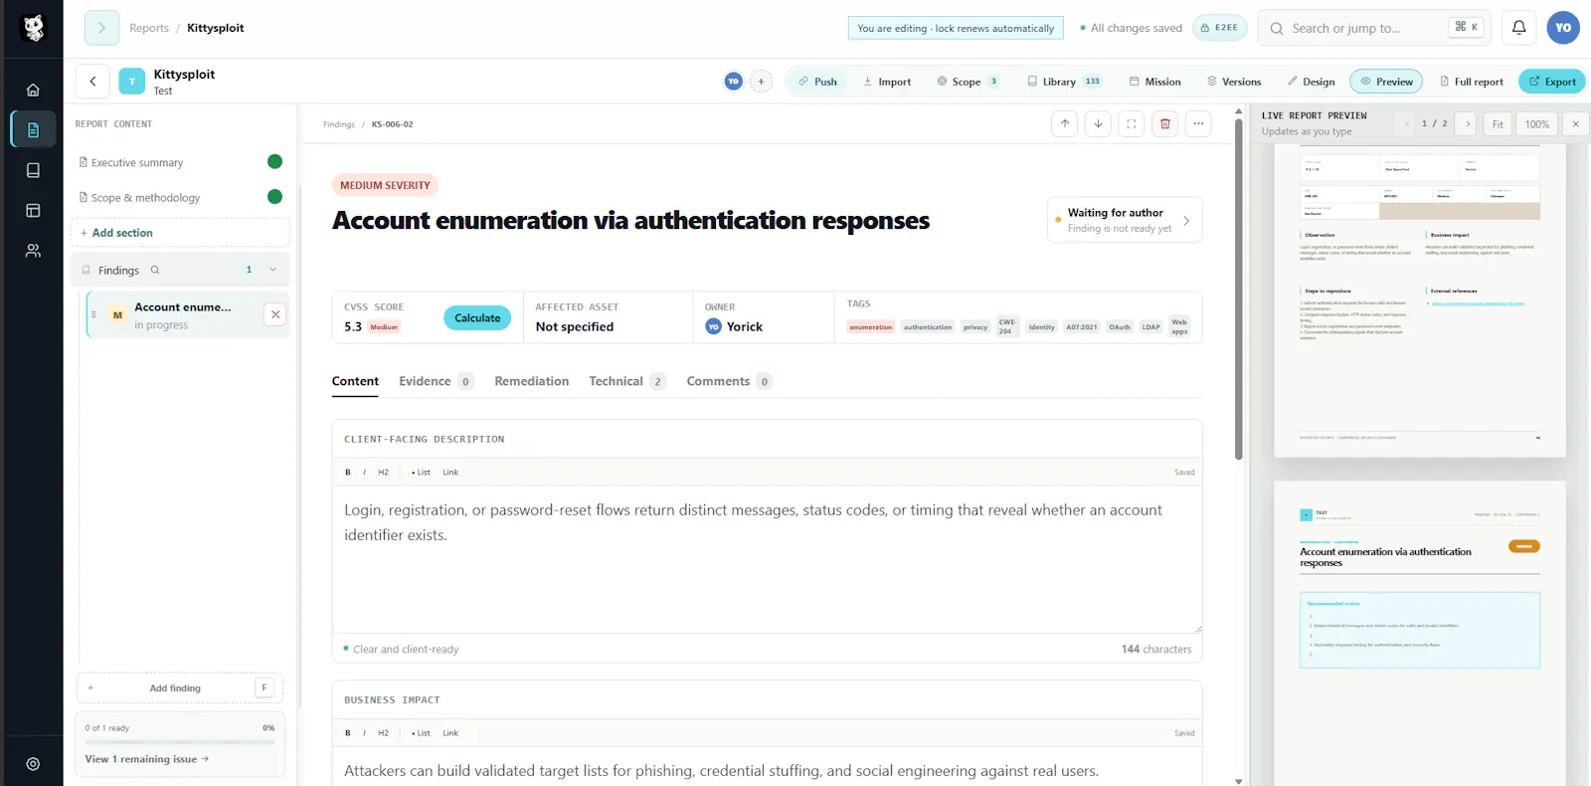Open the notifications bell
Image resolution: width=1591 pixels, height=786 pixels.
click(1519, 28)
